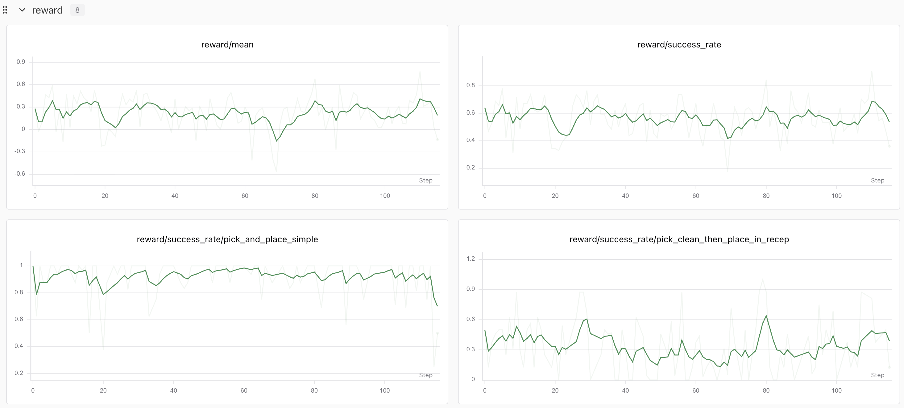The height and width of the screenshot is (408, 904).
Task: Click the Step axis label in reward/success_rate chart
Action: (878, 181)
